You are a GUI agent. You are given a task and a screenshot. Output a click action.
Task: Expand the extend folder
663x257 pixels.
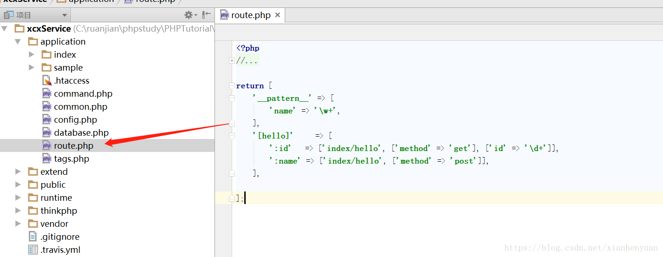click(18, 171)
